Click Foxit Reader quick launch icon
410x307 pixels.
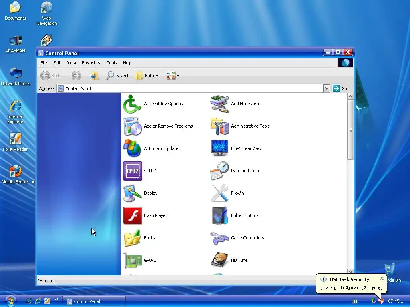pyautogui.click(x=47, y=301)
